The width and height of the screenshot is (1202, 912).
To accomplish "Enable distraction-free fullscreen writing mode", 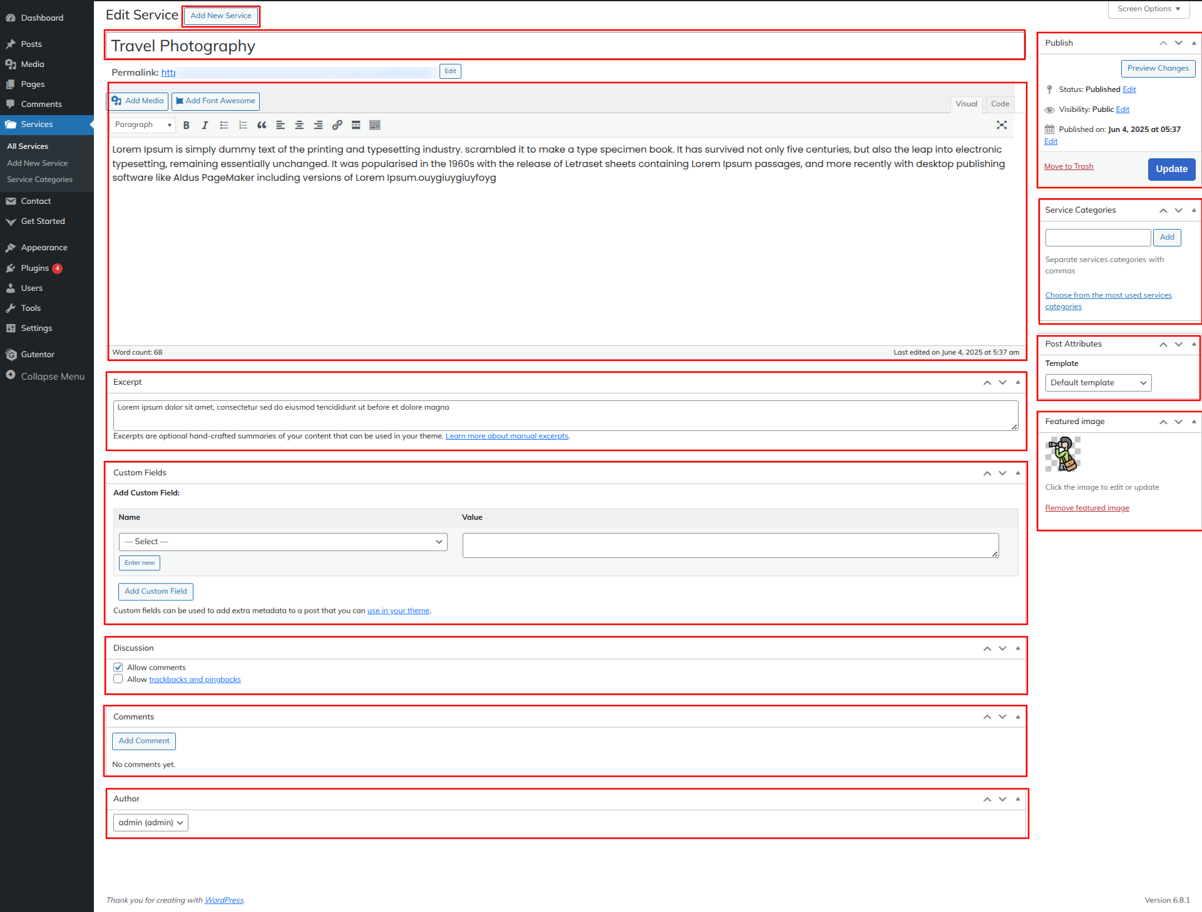I will tap(1002, 125).
